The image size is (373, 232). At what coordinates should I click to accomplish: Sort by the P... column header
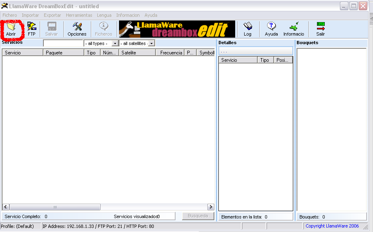(191, 53)
